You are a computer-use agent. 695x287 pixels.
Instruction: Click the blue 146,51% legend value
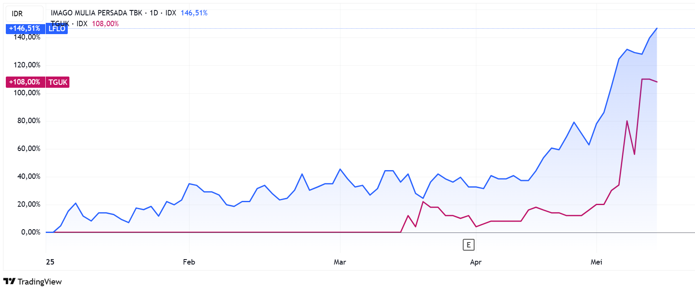[194, 13]
